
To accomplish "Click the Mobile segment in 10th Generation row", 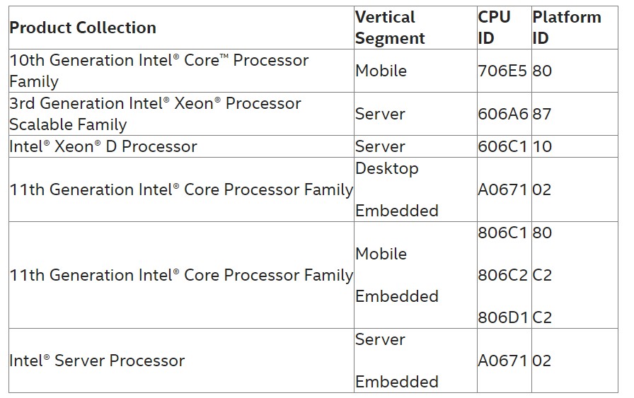I will (381, 71).
